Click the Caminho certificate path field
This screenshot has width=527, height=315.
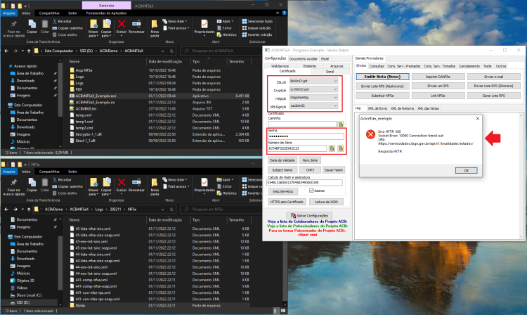pos(302,124)
